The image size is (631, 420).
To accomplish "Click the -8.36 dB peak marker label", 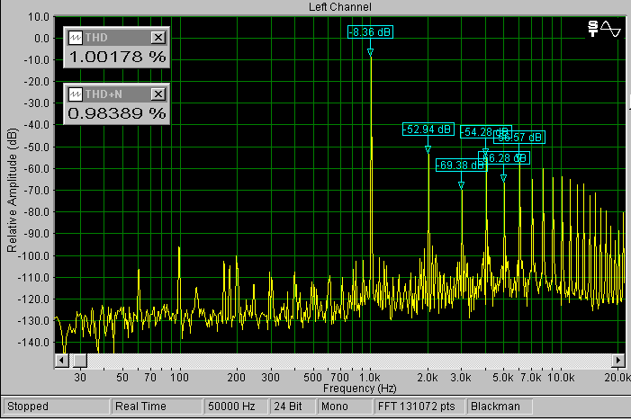I will point(371,32).
